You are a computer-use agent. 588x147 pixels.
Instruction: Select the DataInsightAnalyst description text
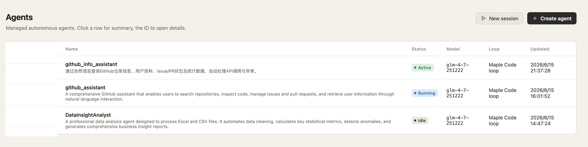pos(228,124)
